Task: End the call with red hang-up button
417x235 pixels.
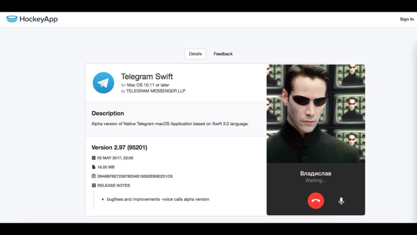Action: (316, 201)
